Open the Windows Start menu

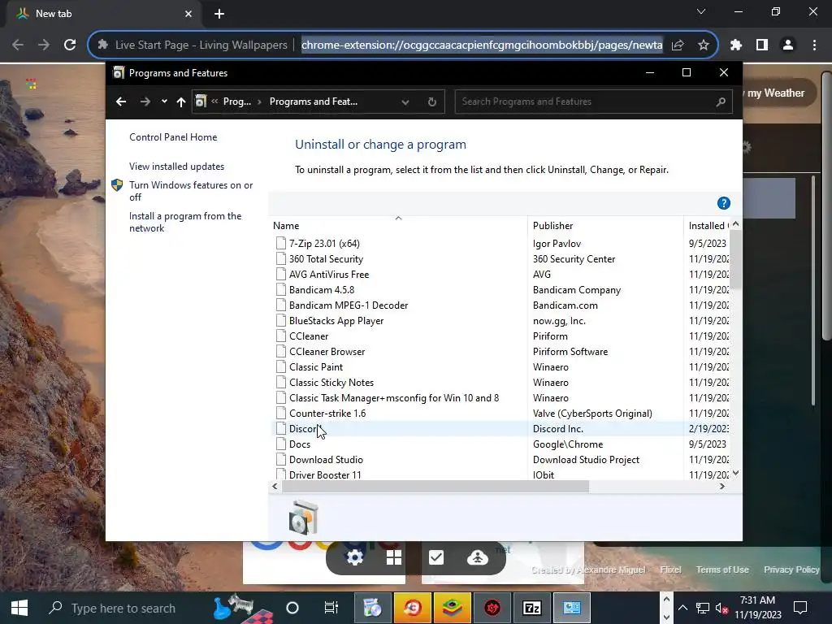tap(19, 608)
